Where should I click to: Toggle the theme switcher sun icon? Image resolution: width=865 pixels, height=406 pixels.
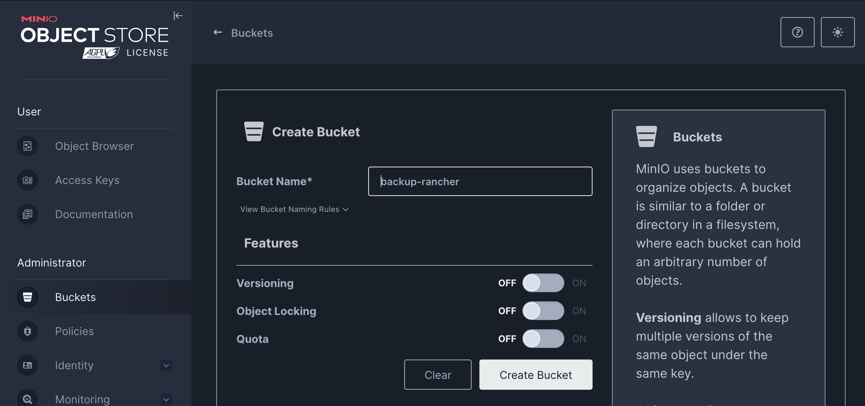click(837, 32)
